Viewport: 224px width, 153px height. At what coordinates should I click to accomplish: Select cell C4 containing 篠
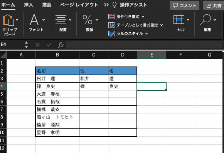(x=94, y=86)
